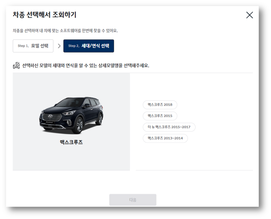Click the 맥스크루즈 model name label
Viewport: 271px width, 219px height.
72,142
